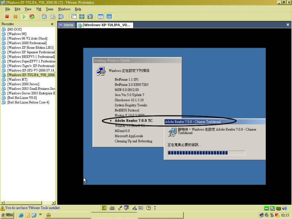The height and width of the screenshot is (219, 292).
Task: Open the VM menu
Action: pyautogui.click(x=39, y=9)
